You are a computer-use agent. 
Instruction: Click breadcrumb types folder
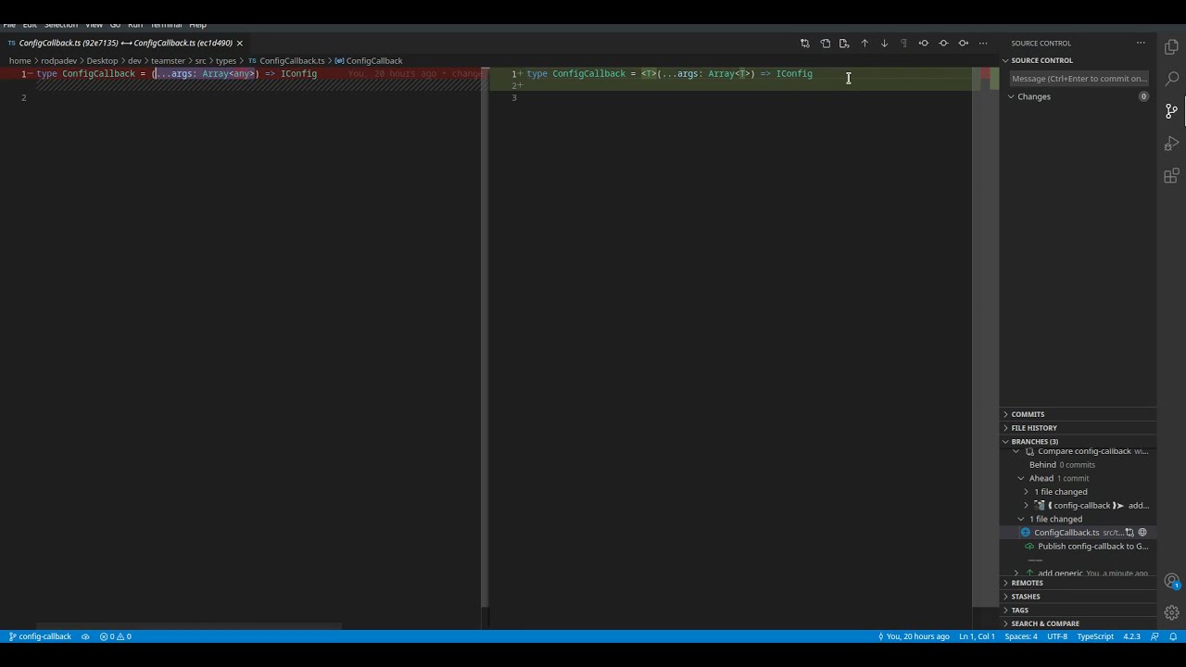tap(226, 61)
